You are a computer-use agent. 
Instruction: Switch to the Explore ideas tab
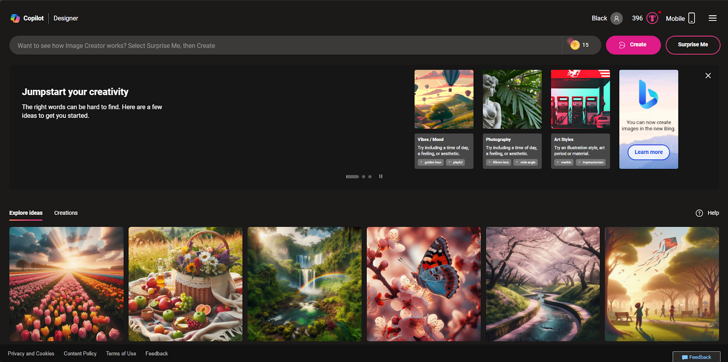click(x=26, y=213)
